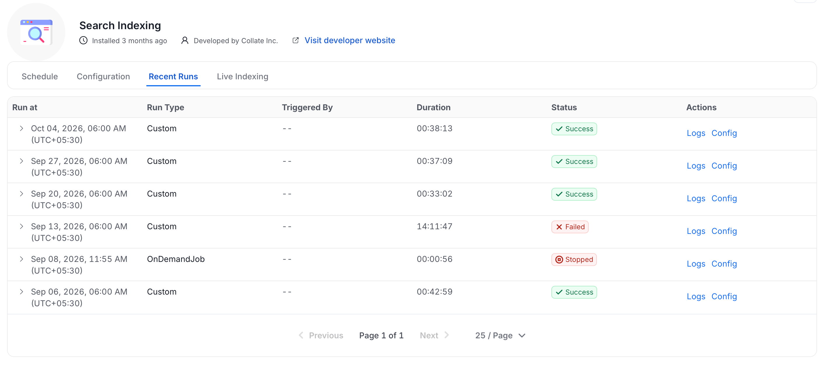Click the Stopped status badge
This screenshot has width=824, height=378.
(574, 259)
